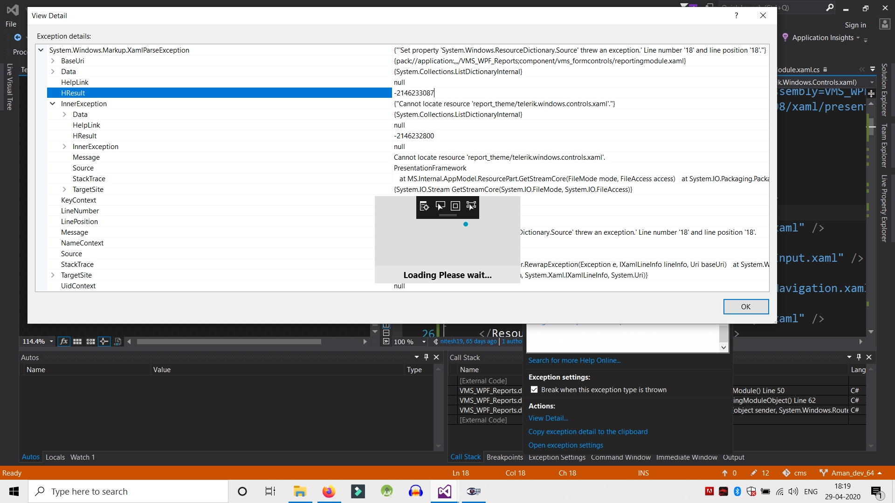The width and height of the screenshot is (895, 503).
Task: Collapse the InnerException node
Action: [53, 104]
